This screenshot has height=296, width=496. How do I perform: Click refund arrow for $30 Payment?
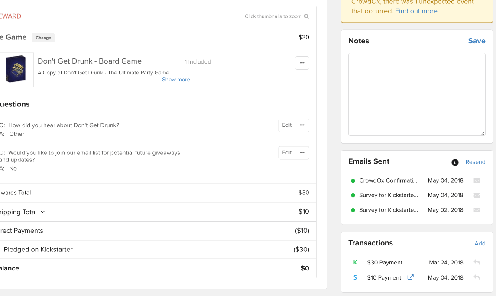coord(477,262)
